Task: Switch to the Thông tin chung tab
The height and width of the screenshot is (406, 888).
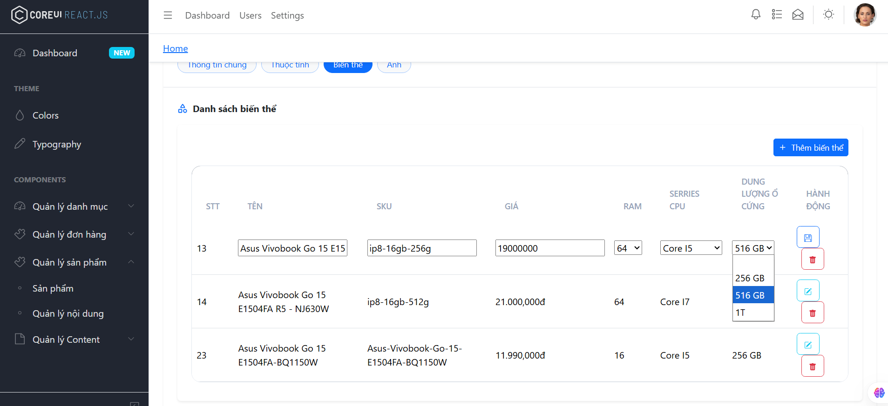Action: pos(217,66)
